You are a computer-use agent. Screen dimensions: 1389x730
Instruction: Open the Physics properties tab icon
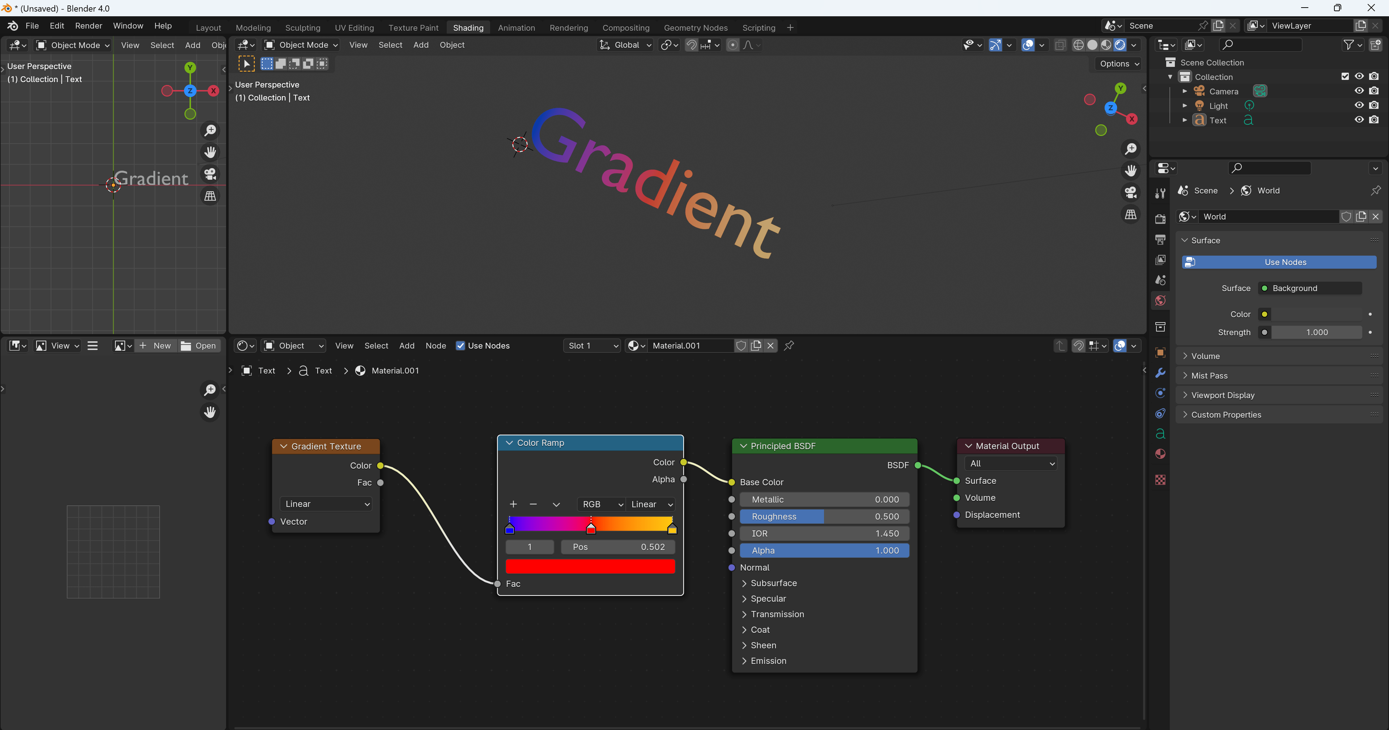(1160, 393)
